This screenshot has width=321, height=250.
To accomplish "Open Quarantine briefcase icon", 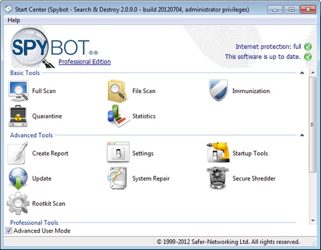I will click(18, 116).
